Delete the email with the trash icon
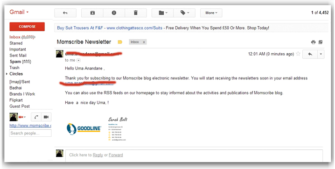This screenshot has width=335, height=169. 136,13
